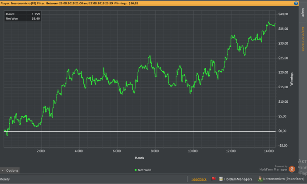
Task: Click the blue info icon in header
Action: (296, 3)
